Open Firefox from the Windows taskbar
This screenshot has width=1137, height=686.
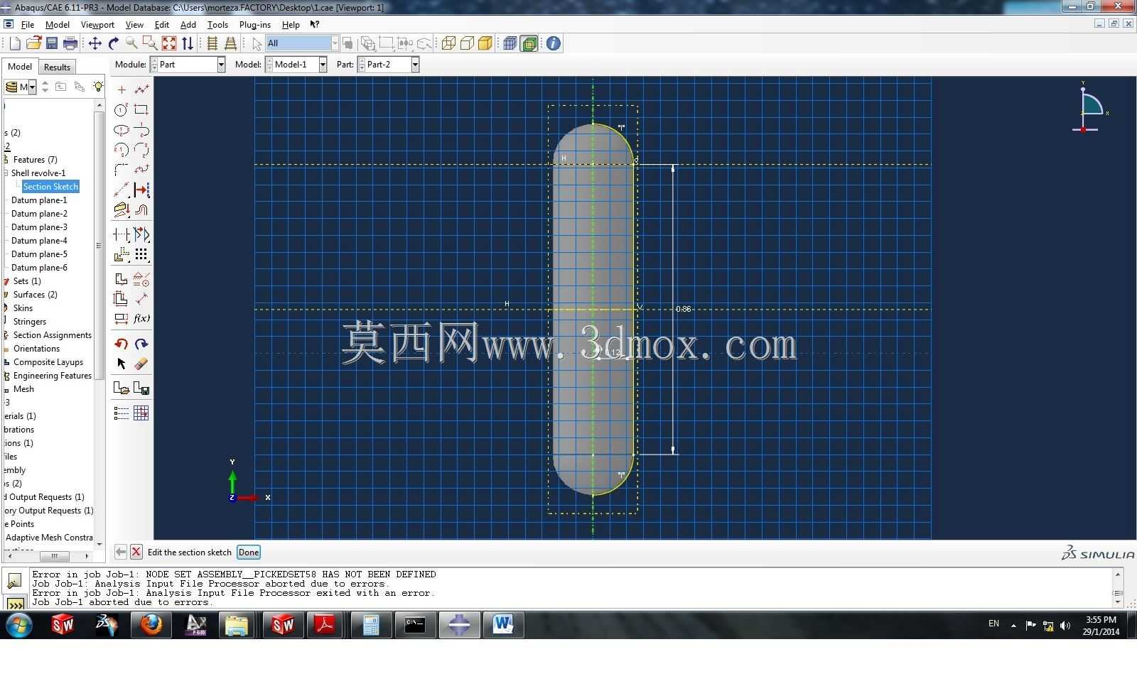tap(151, 625)
